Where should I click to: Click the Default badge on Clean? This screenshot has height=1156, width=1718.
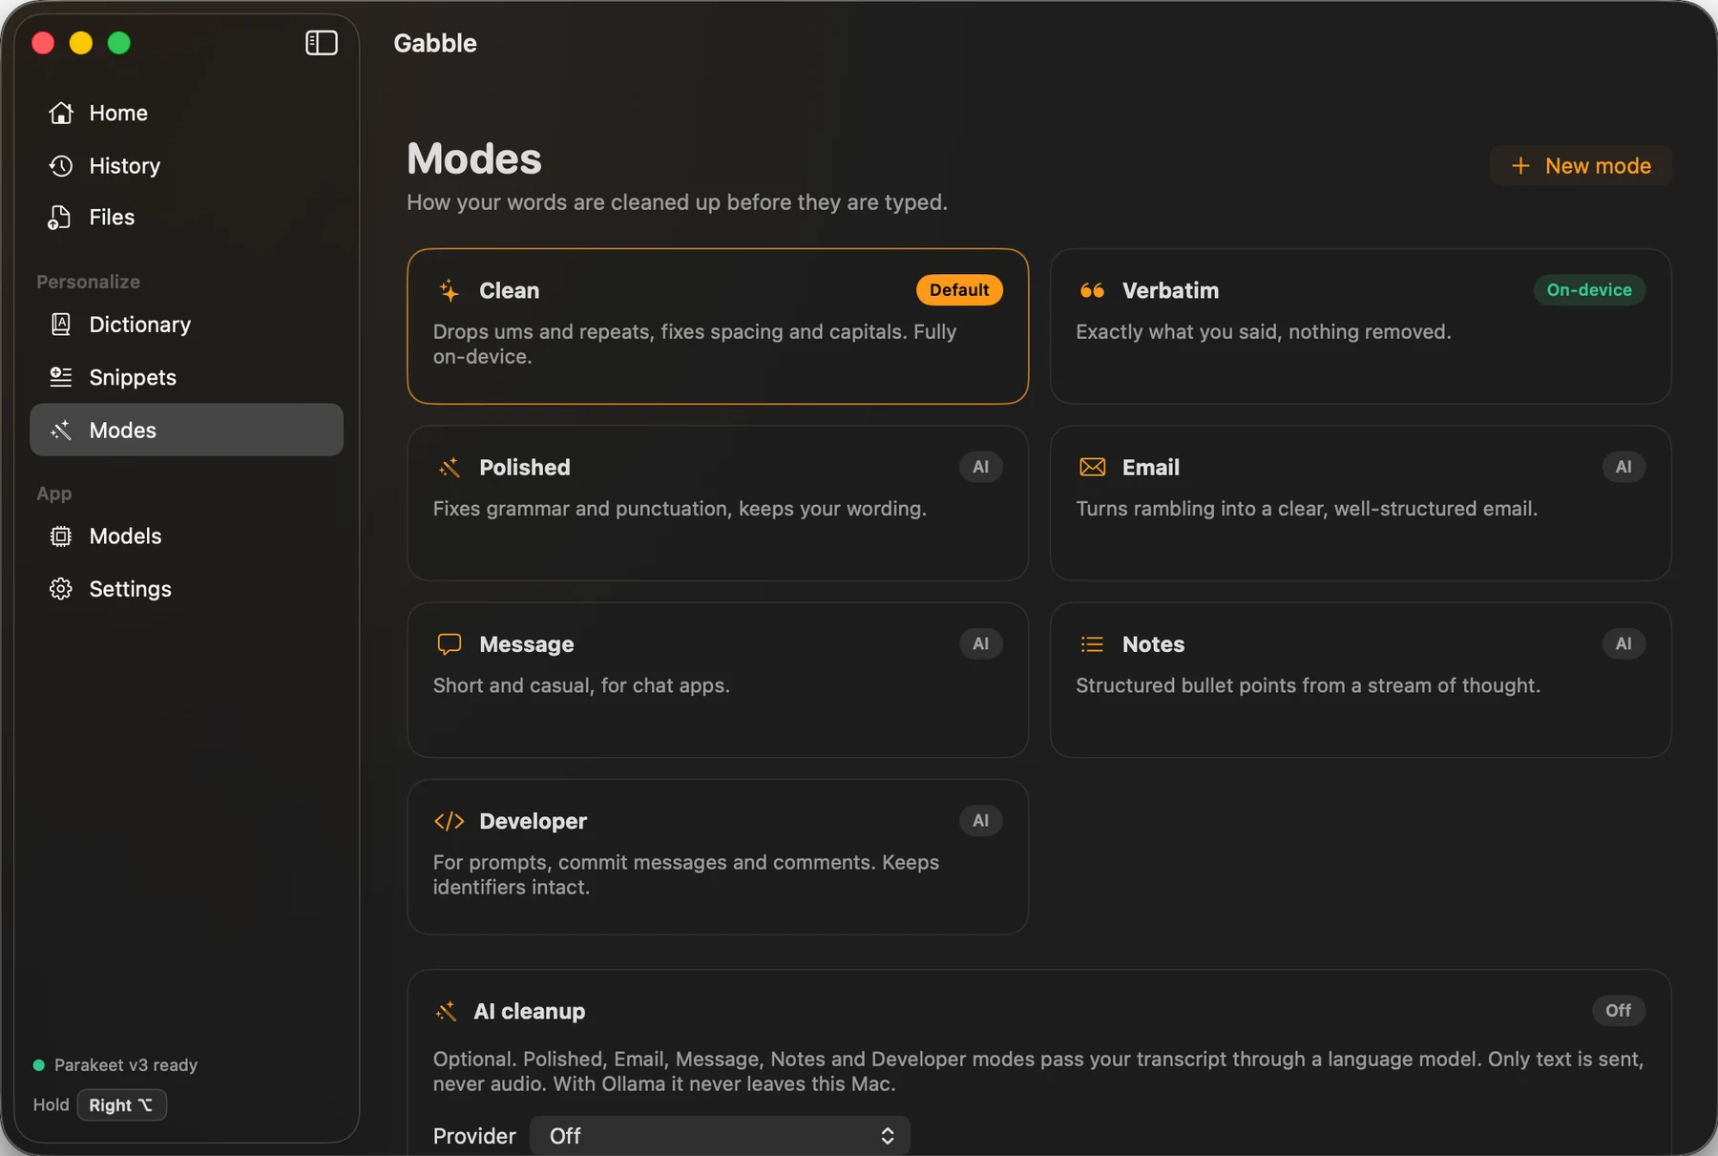(x=959, y=290)
